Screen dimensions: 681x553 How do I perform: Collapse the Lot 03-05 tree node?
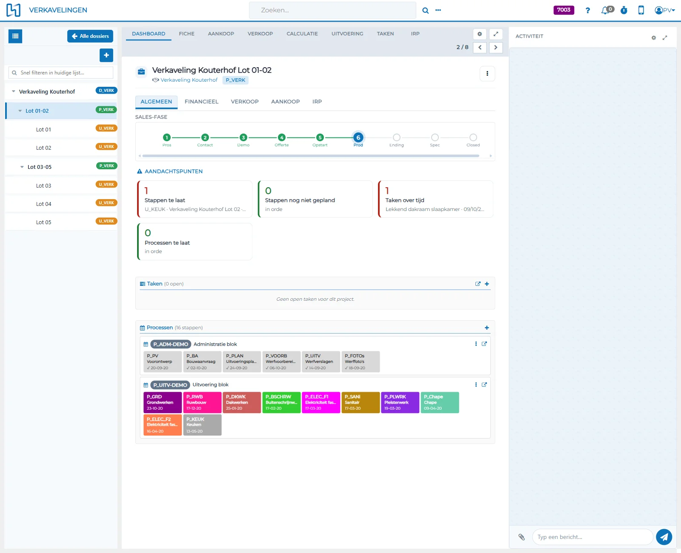22,167
